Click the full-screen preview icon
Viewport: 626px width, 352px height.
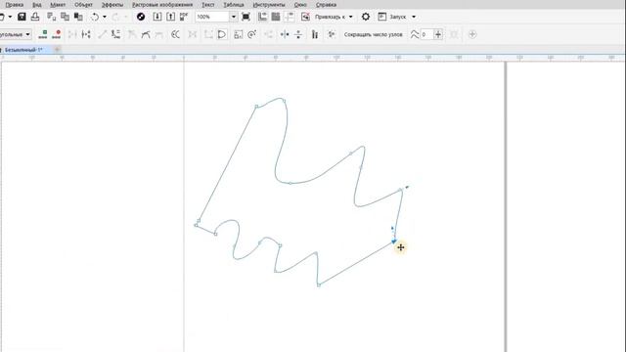coord(246,17)
